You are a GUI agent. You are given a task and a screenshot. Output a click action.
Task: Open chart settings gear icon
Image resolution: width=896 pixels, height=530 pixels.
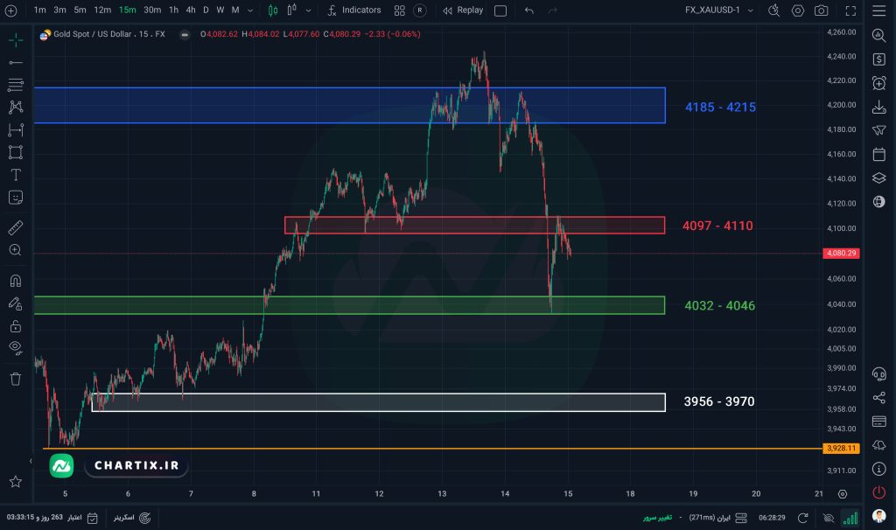pyautogui.click(x=797, y=10)
